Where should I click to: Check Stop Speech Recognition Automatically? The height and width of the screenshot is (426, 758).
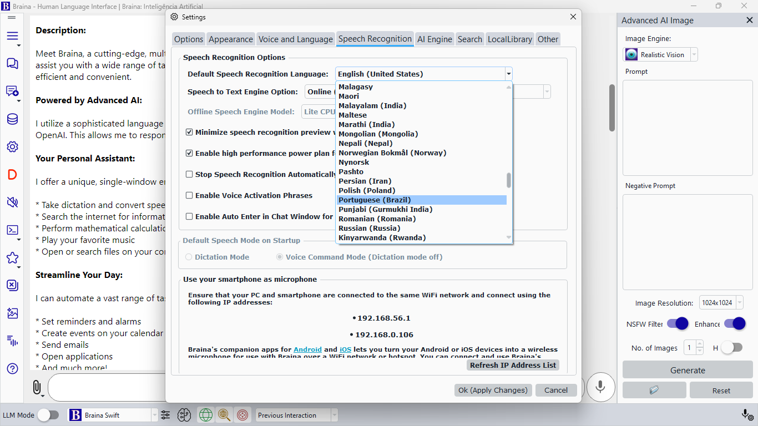pos(189,174)
